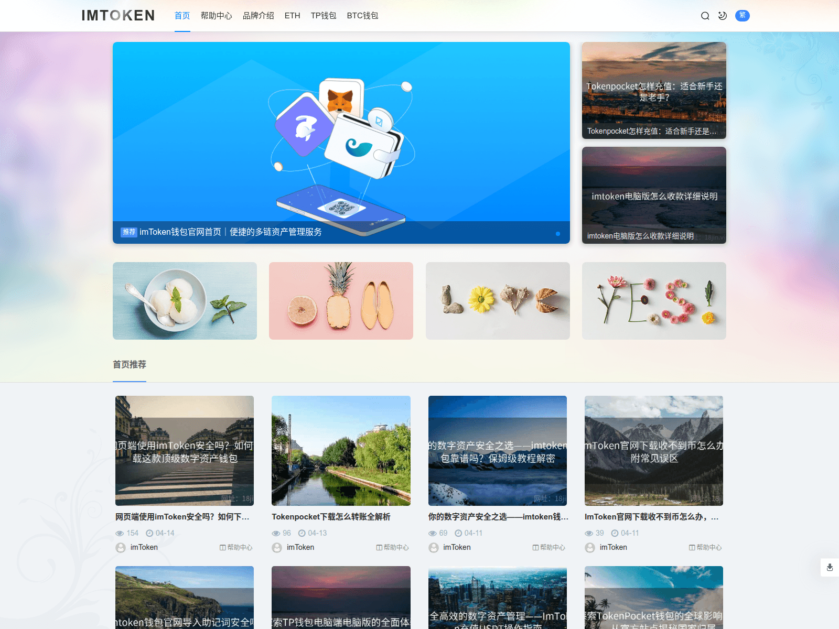This screenshot has height=629, width=839.
Task: Open ImToken官网下载收不到币怎么办 article title link
Action: pyautogui.click(x=651, y=517)
